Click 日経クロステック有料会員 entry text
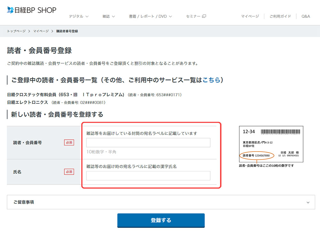320x235 pixels. tap(66, 95)
